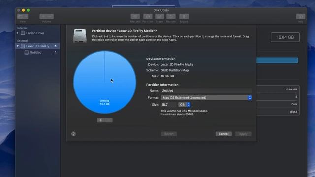Click the Lexar device icon in sidebar
The height and width of the screenshot is (177, 315).
point(23,46)
